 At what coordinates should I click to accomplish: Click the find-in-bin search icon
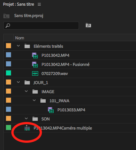click(88, 25)
